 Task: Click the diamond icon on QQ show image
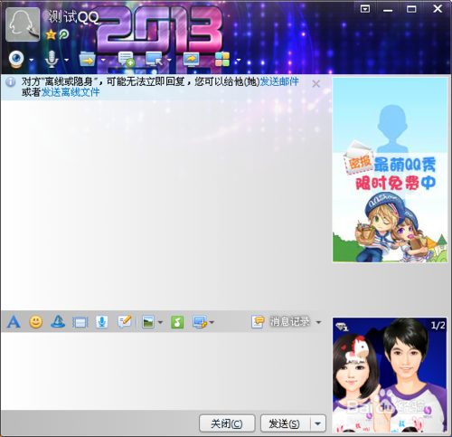pos(342,327)
